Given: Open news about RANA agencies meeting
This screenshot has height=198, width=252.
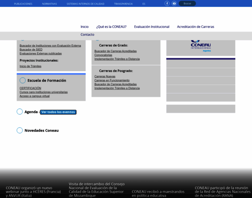Looking at the screenshot, I should [222, 192].
